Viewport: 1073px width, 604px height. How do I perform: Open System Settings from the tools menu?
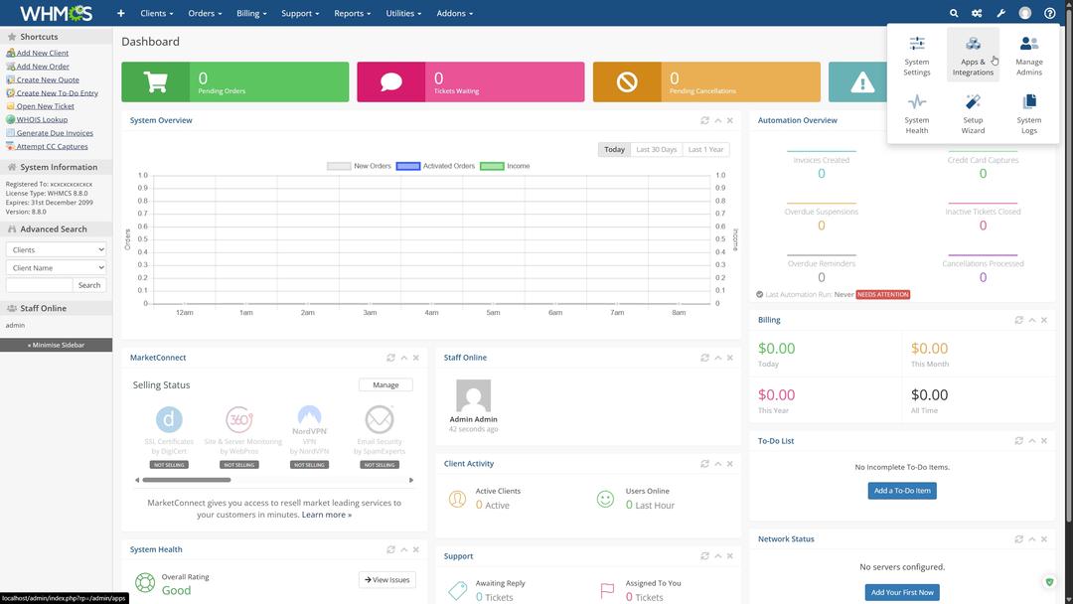pyautogui.click(x=916, y=55)
